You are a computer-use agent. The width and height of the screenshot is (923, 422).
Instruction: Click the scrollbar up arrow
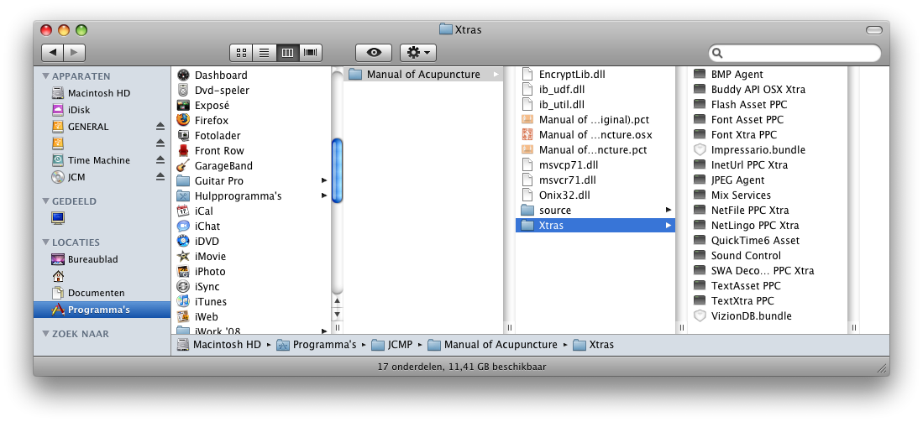(338, 301)
